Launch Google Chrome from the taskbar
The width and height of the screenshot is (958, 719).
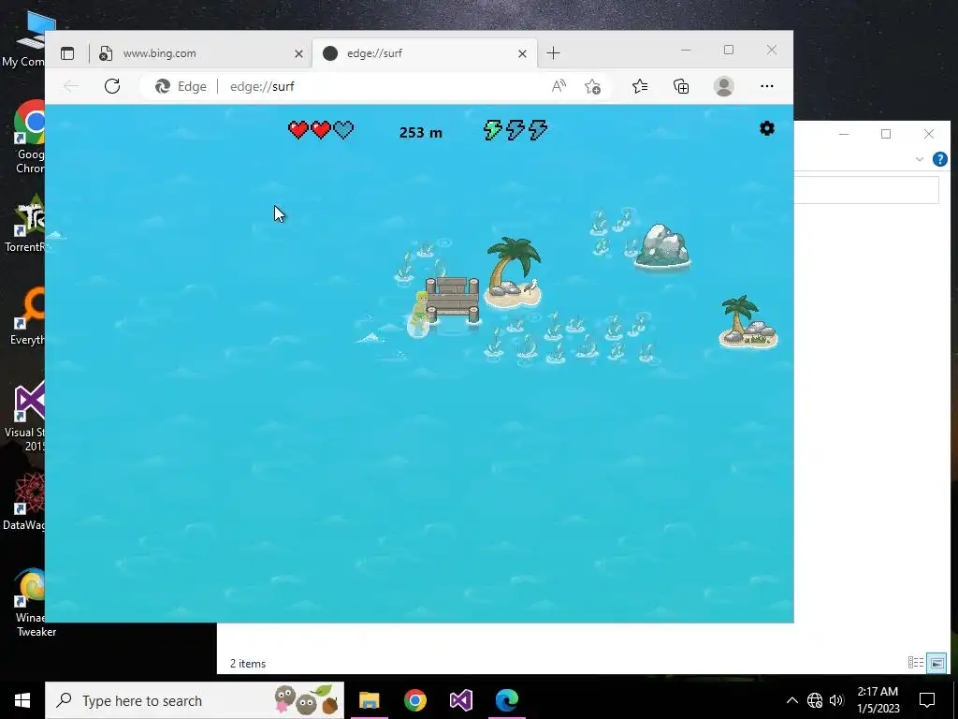pyautogui.click(x=414, y=700)
